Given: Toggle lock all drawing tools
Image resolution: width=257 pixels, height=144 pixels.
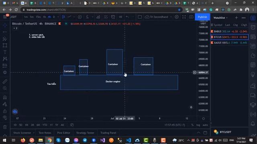Looking at the screenshot, I should pyautogui.click(x=5, y=111).
